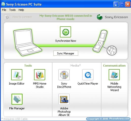
Task: Click the laptop computer illustration
Action: [27, 43]
